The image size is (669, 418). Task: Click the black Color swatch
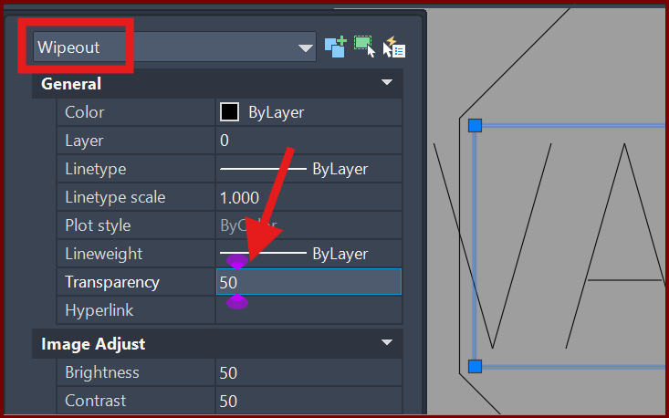[229, 112]
